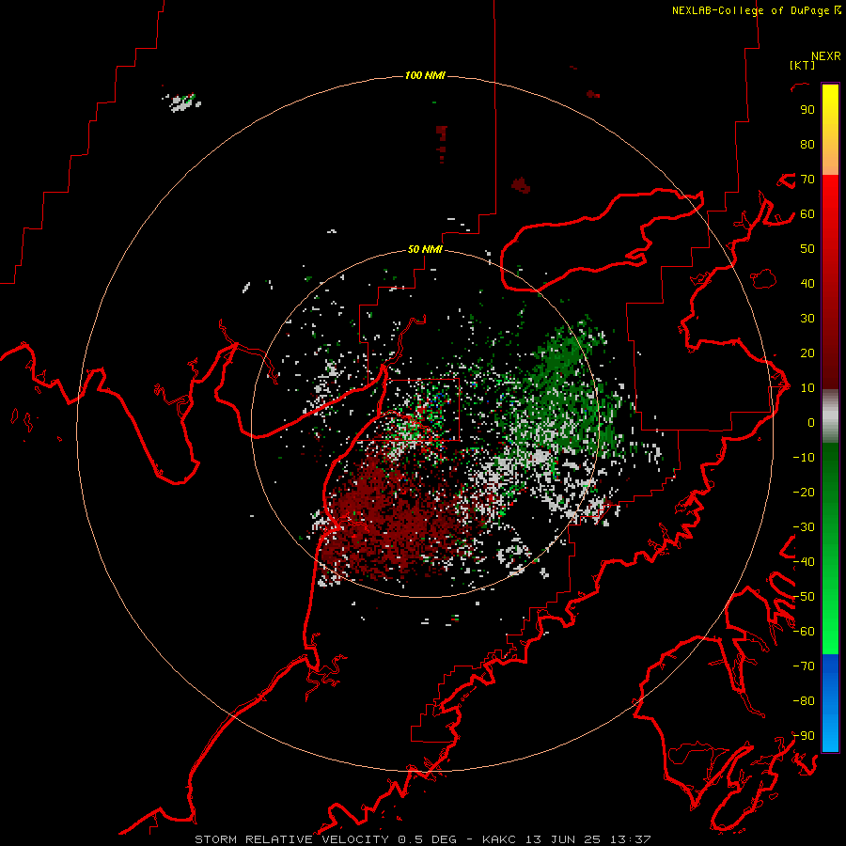Click the -70 value on the velocity scale

click(x=804, y=666)
